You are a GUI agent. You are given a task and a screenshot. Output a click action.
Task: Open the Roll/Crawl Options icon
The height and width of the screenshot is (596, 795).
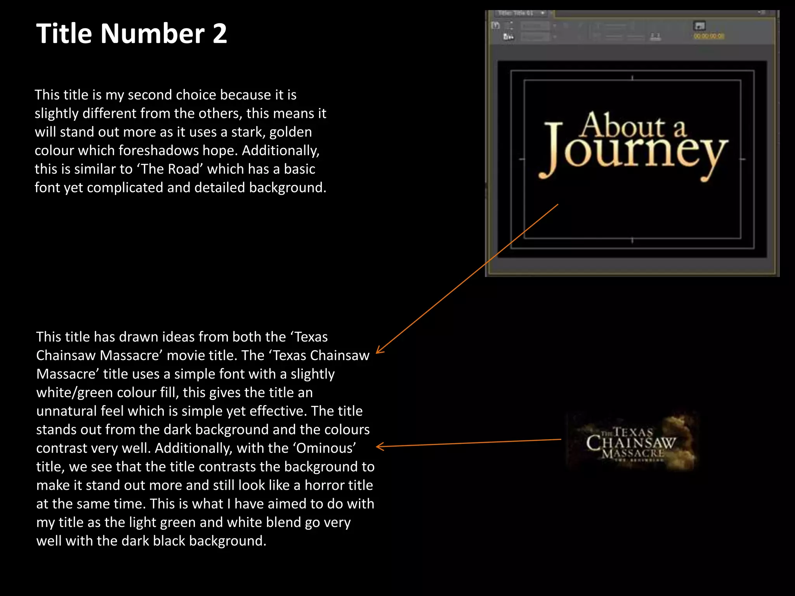point(509,25)
